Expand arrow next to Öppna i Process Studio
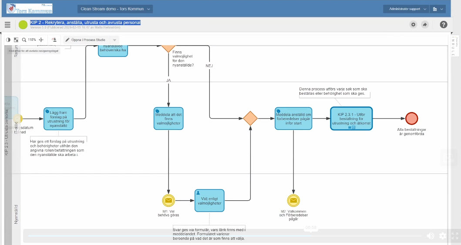461x245 pixels. [x=114, y=40]
